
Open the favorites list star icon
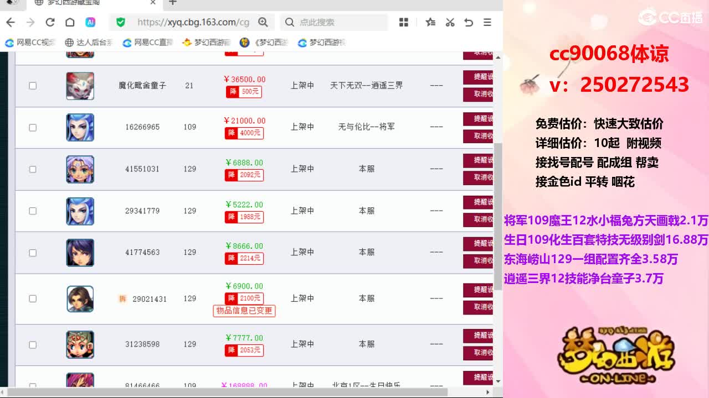pos(430,22)
